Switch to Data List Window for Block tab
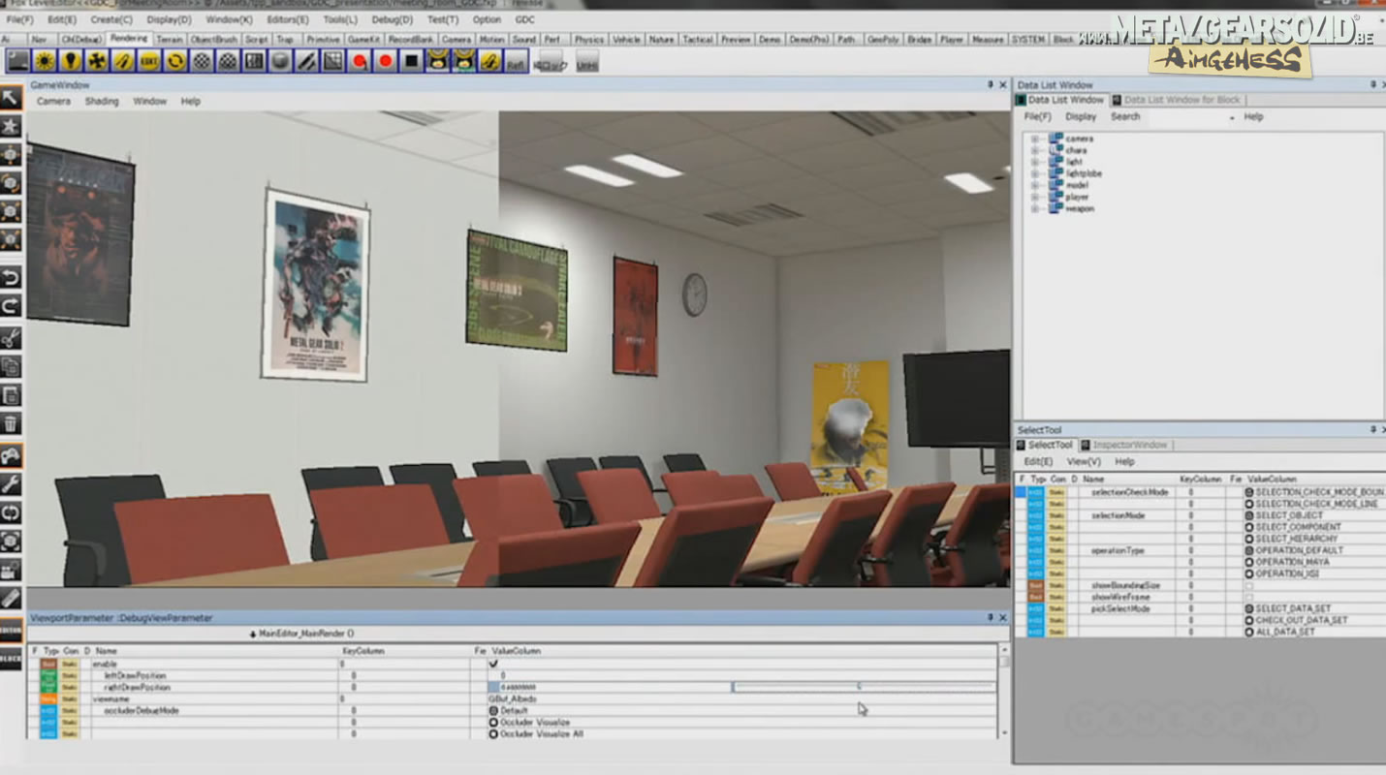This screenshot has height=775, width=1386. (x=1175, y=100)
